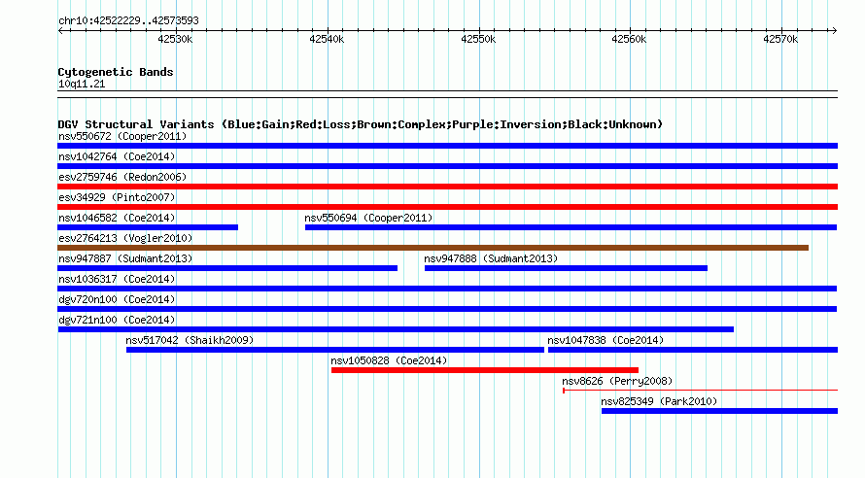Select the nsv1050828 (Coe2014) text label
Screen dimensions: 865x478
(389, 360)
